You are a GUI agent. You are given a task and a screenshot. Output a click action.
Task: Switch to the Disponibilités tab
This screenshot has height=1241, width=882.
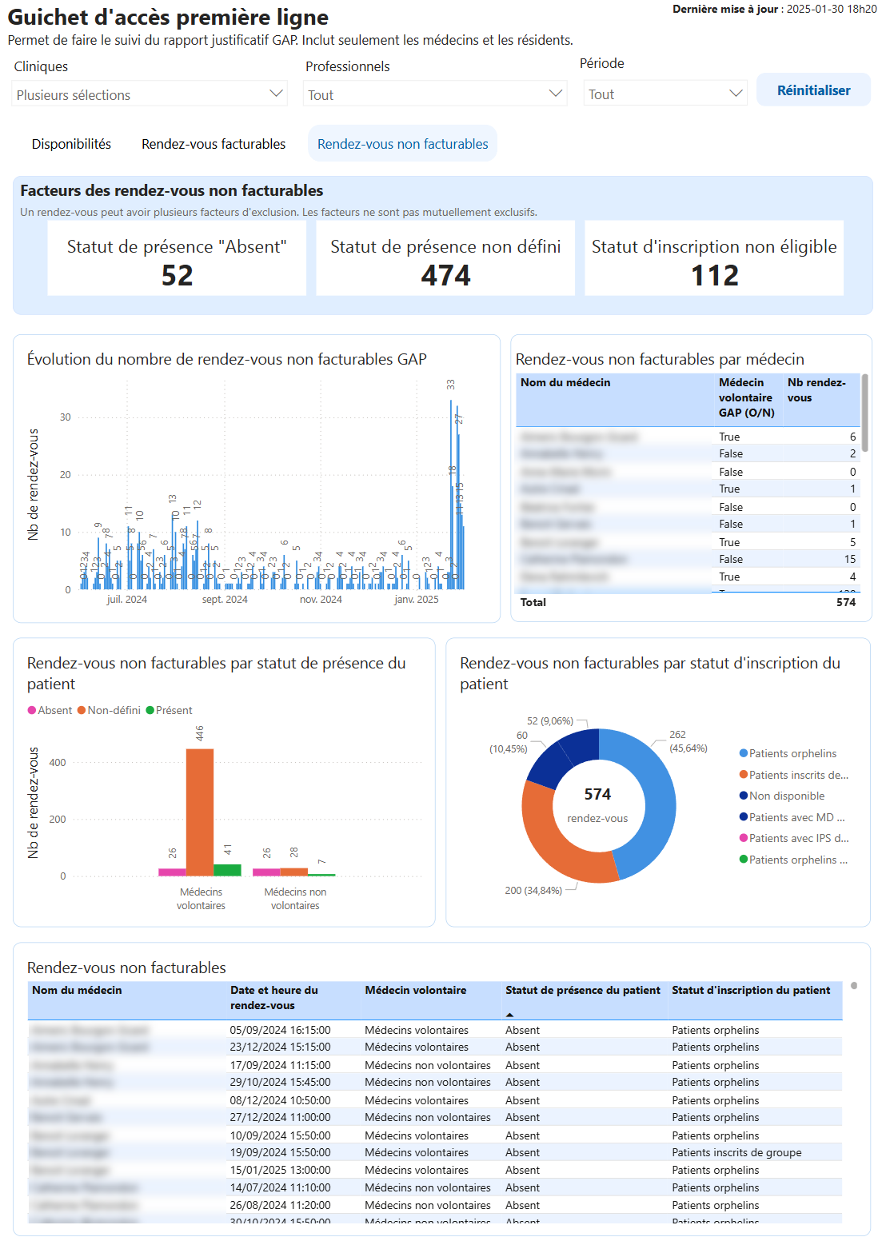(71, 144)
